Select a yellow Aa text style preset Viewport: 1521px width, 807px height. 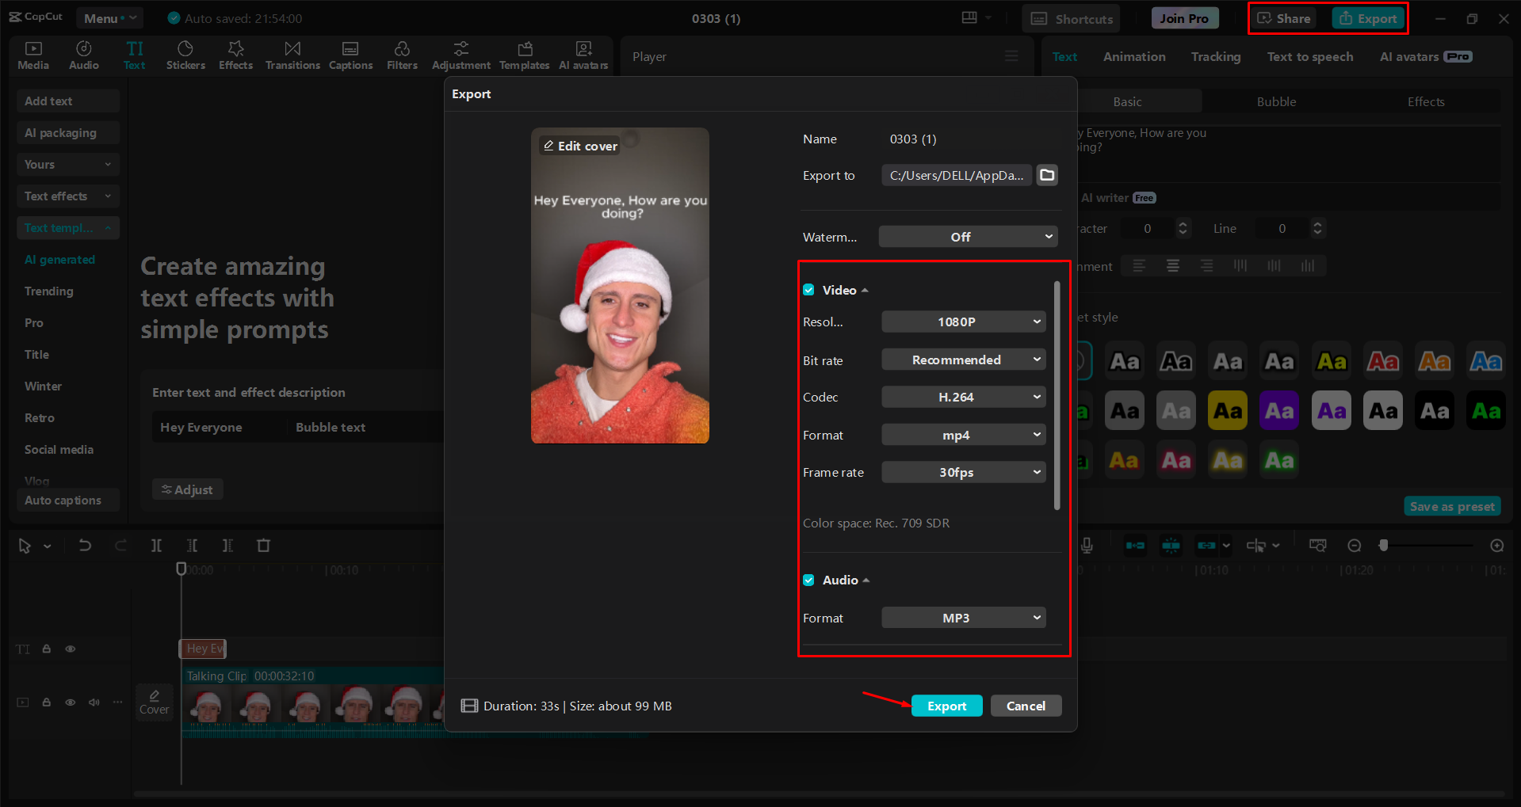1331,360
